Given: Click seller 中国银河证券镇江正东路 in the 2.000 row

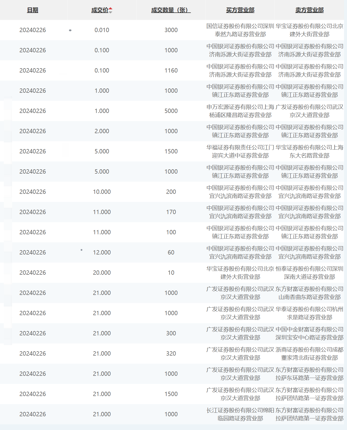Looking at the screenshot, I should tap(309, 131).
